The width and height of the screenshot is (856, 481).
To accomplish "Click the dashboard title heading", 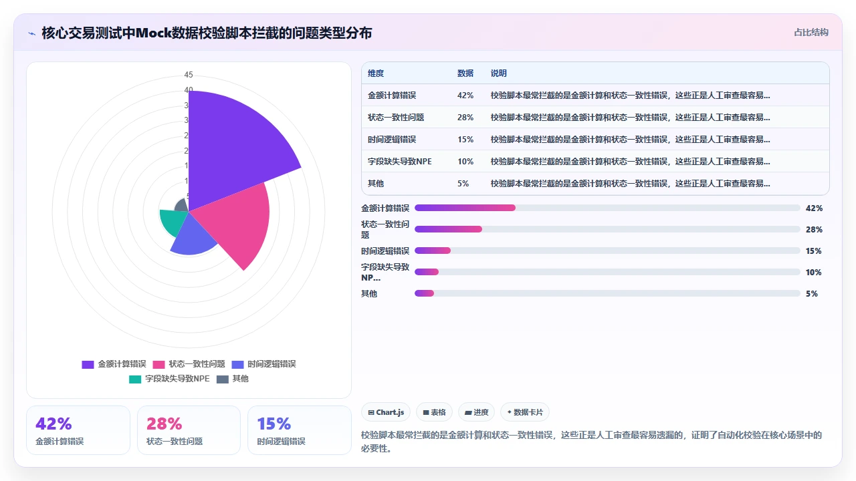I will coord(207,33).
